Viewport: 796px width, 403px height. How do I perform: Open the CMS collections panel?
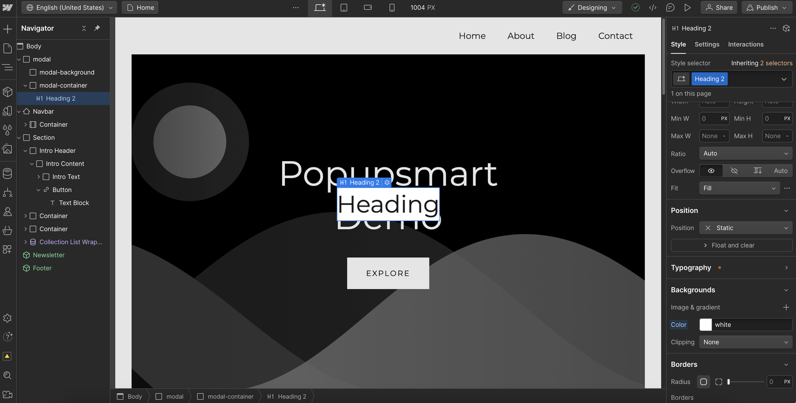[7, 173]
